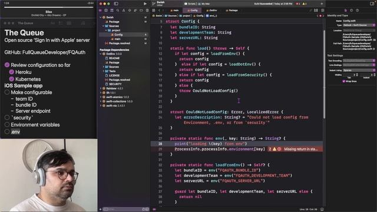Viewport: 377px width, 212px height.
Task: Click the red inline error icon on line 29
Action: 279,149
